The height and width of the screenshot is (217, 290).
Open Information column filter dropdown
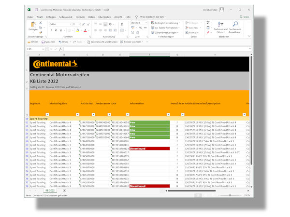point(168,114)
